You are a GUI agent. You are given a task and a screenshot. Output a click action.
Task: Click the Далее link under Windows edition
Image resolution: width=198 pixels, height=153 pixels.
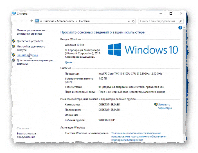69,62
